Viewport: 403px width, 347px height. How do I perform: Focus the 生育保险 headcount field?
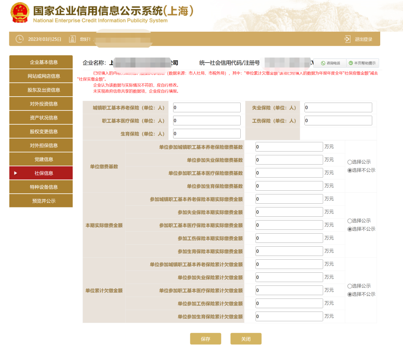tap(207, 134)
